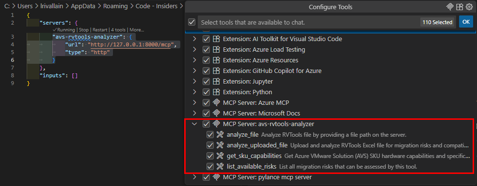Uncheck the avs-rvtools-analyzer server checkbox
Screen dimensions: 477x186
206,124
